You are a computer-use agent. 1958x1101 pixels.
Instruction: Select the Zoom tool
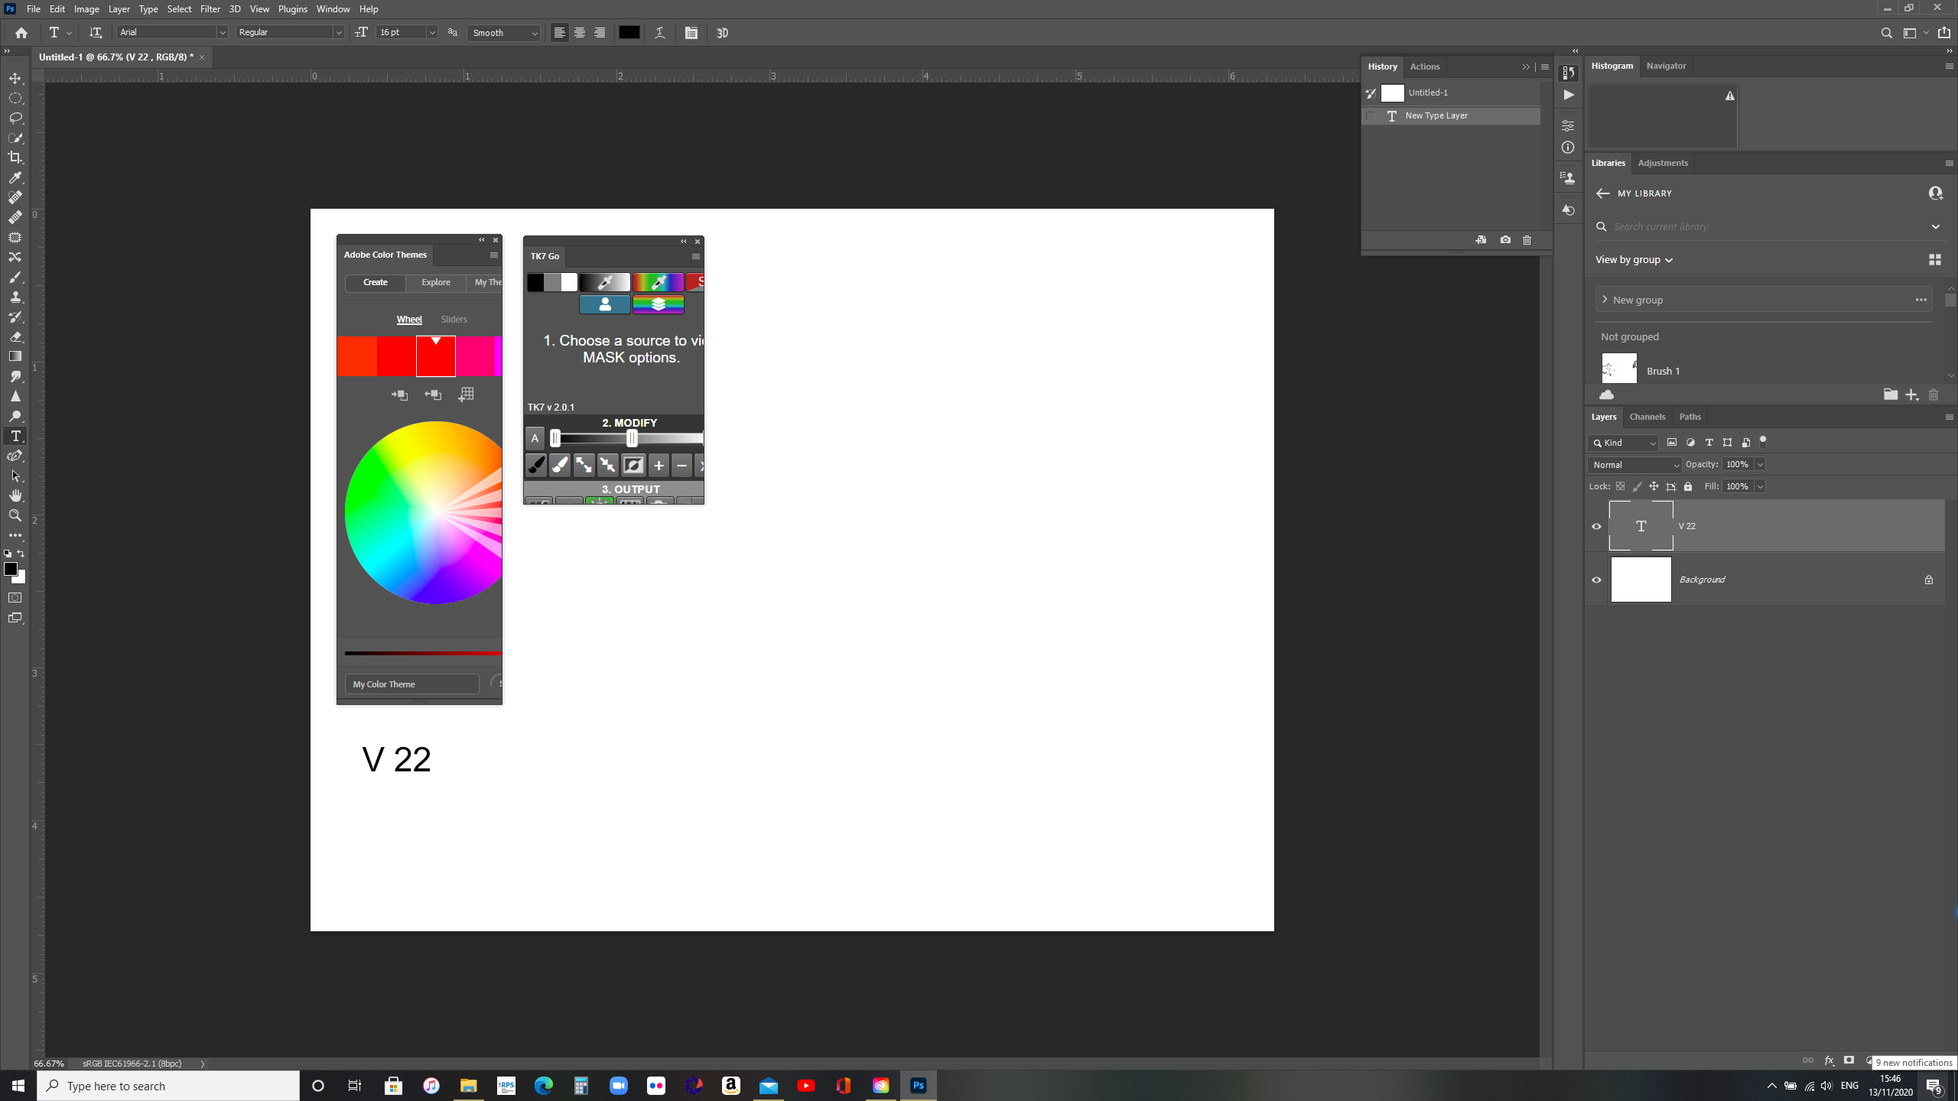[x=15, y=515]
